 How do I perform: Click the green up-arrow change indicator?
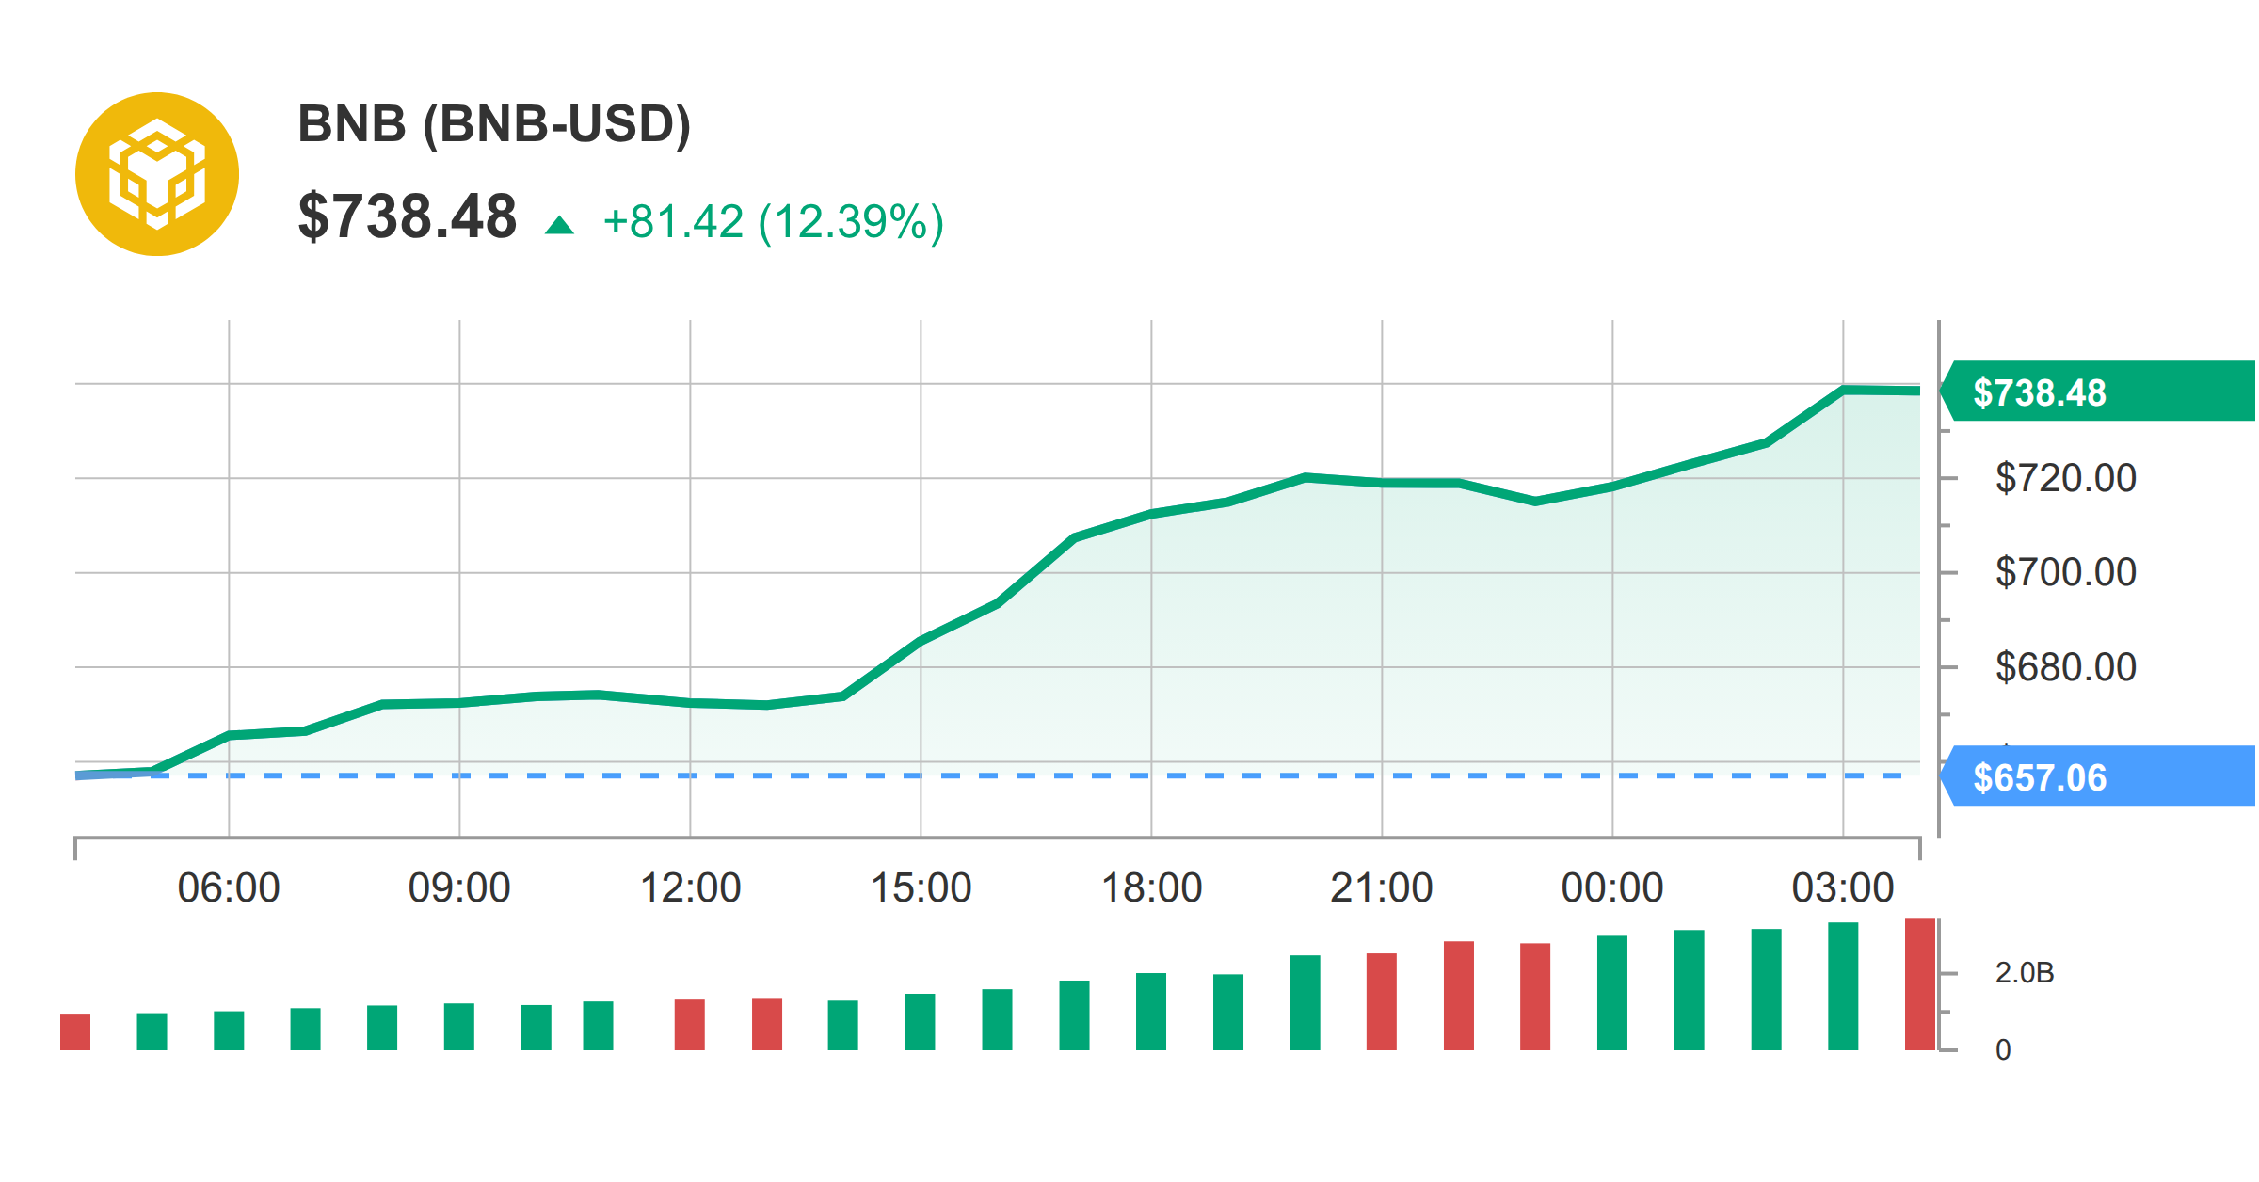tap(559, 225)
